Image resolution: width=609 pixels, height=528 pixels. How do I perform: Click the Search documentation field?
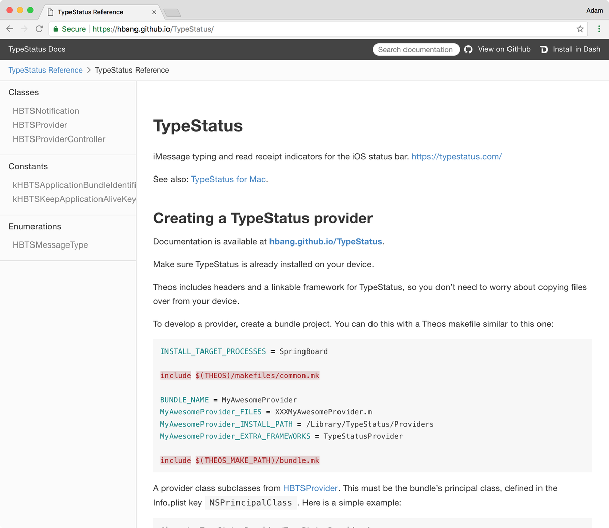click(416, 49)
